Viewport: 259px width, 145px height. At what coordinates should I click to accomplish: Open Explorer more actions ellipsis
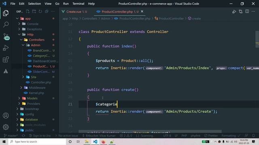click(x=53, y=11)
